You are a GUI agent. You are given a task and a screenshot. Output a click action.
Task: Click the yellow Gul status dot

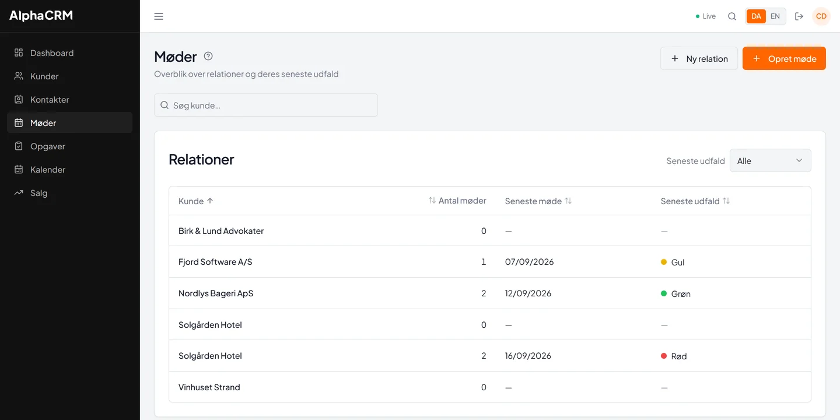664,262
